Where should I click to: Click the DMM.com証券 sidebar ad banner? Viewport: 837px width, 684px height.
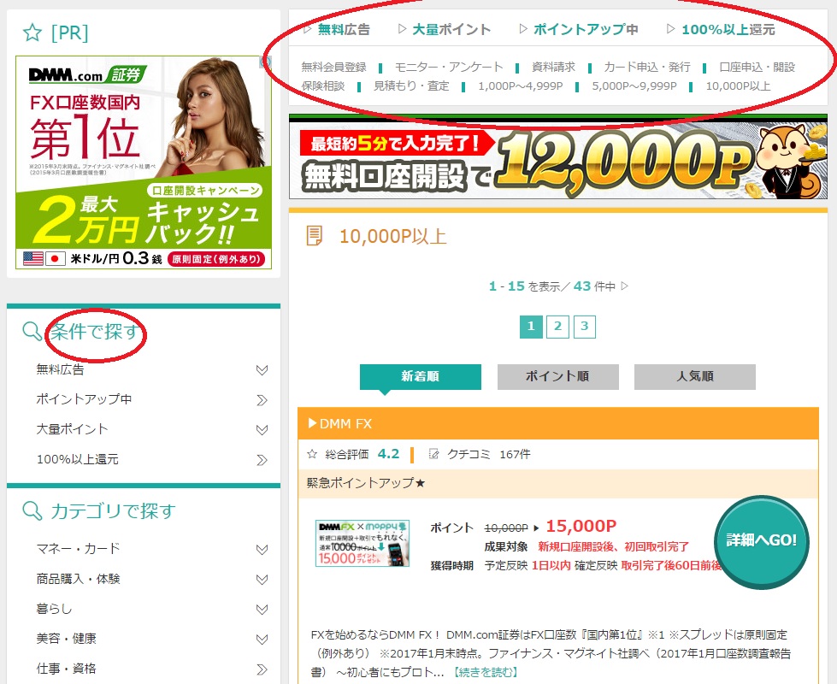pyautogui.click(x=144, y=162)
